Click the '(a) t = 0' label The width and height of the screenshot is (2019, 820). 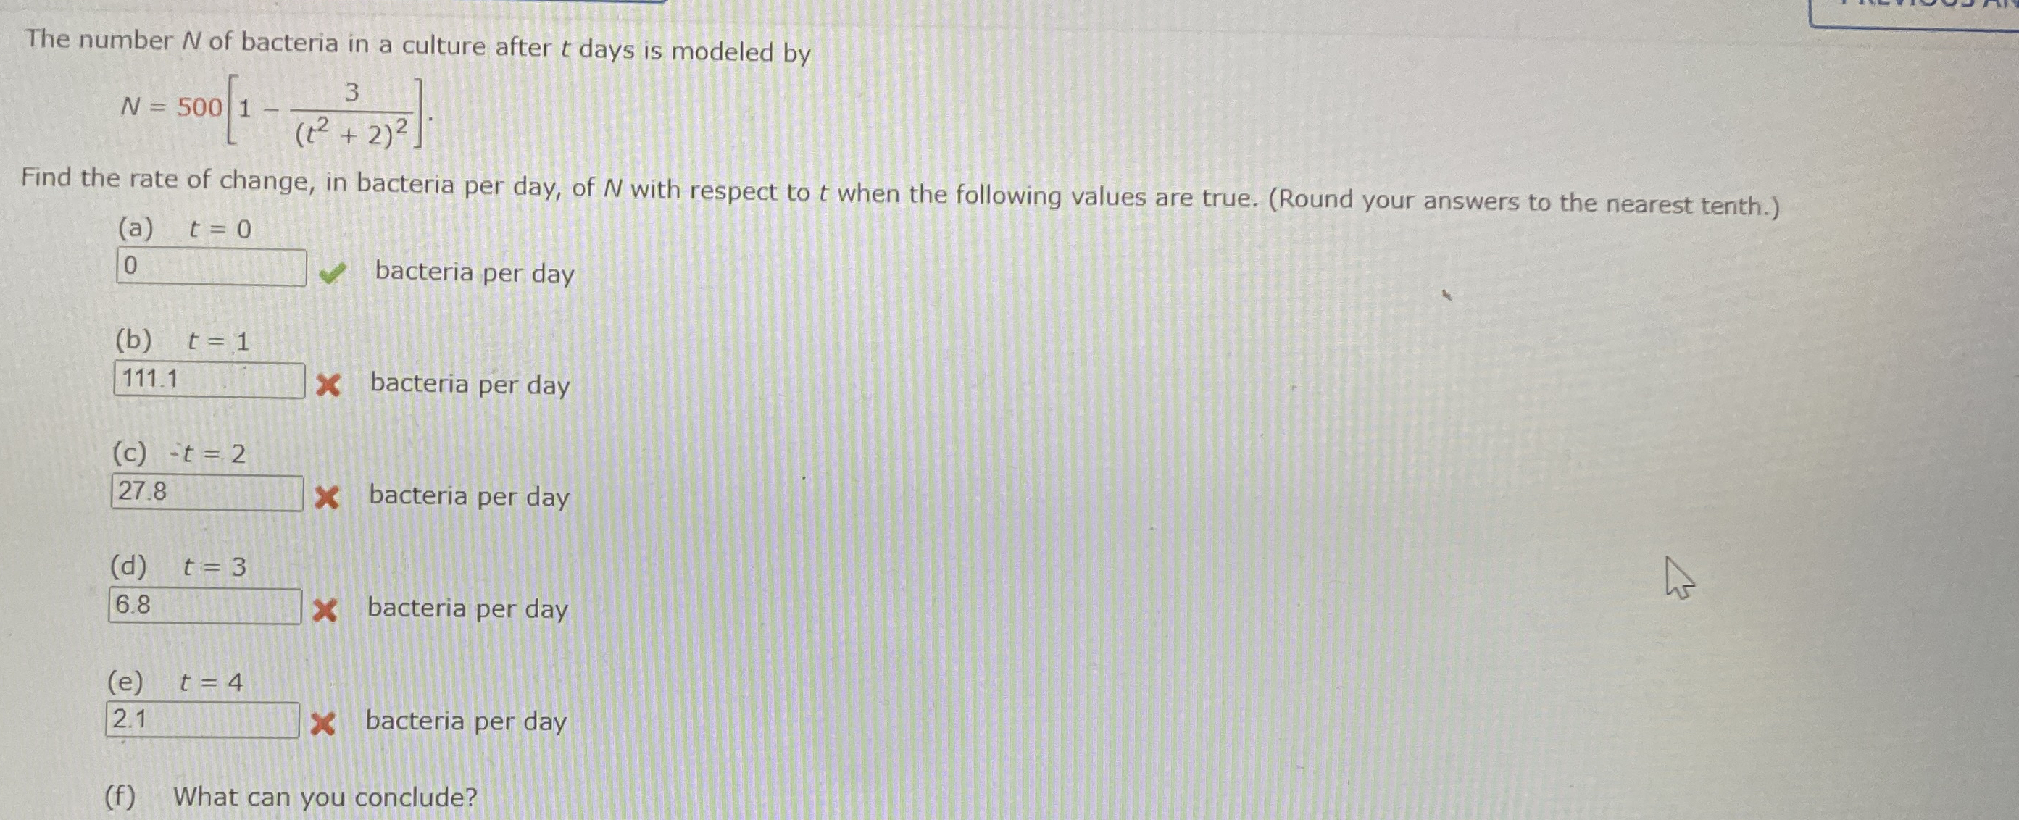coord(185,229)
